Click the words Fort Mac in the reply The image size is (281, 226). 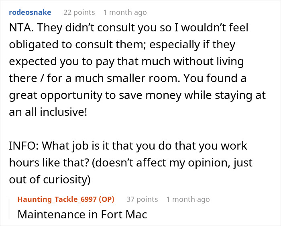(x=124, y=214)
